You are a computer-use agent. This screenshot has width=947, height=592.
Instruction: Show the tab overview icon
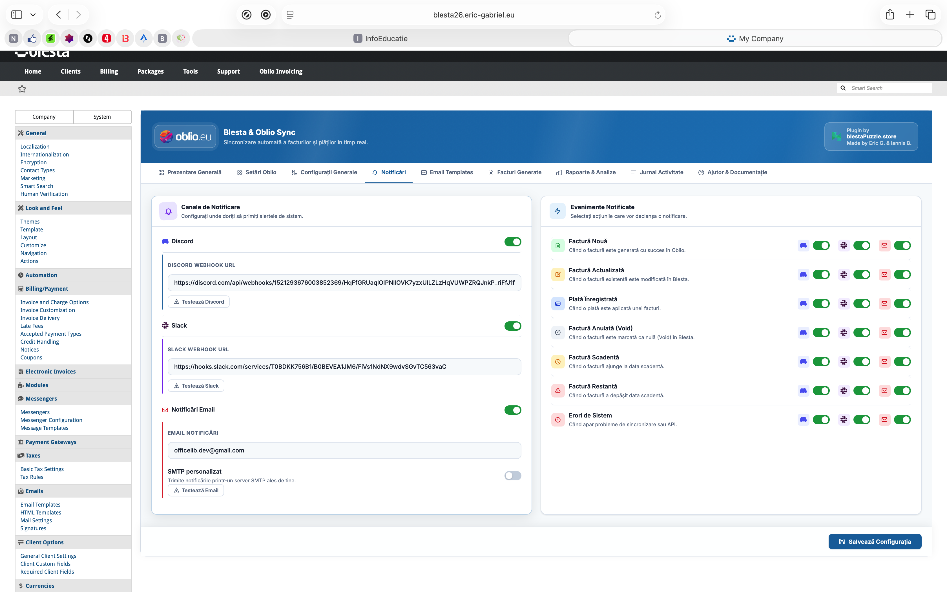tap(930, 15)
